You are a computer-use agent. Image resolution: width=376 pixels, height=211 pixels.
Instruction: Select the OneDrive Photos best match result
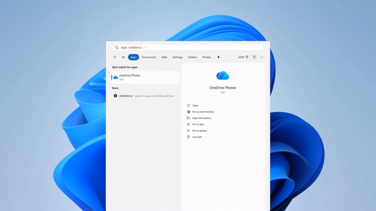pyautogui.click(x=145, y=77)
